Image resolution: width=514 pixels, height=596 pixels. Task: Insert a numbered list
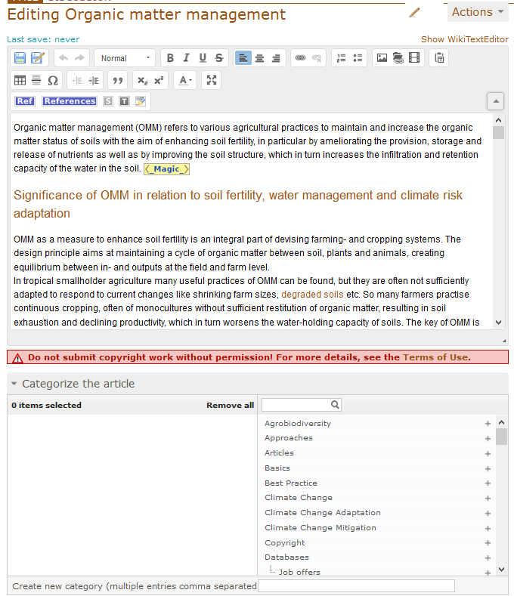[x=341, y=58]
